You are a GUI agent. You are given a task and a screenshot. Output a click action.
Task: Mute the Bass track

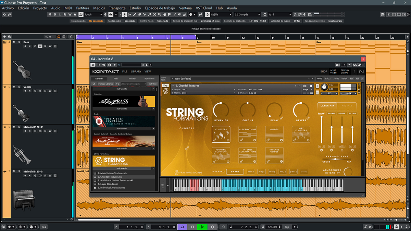14,42
